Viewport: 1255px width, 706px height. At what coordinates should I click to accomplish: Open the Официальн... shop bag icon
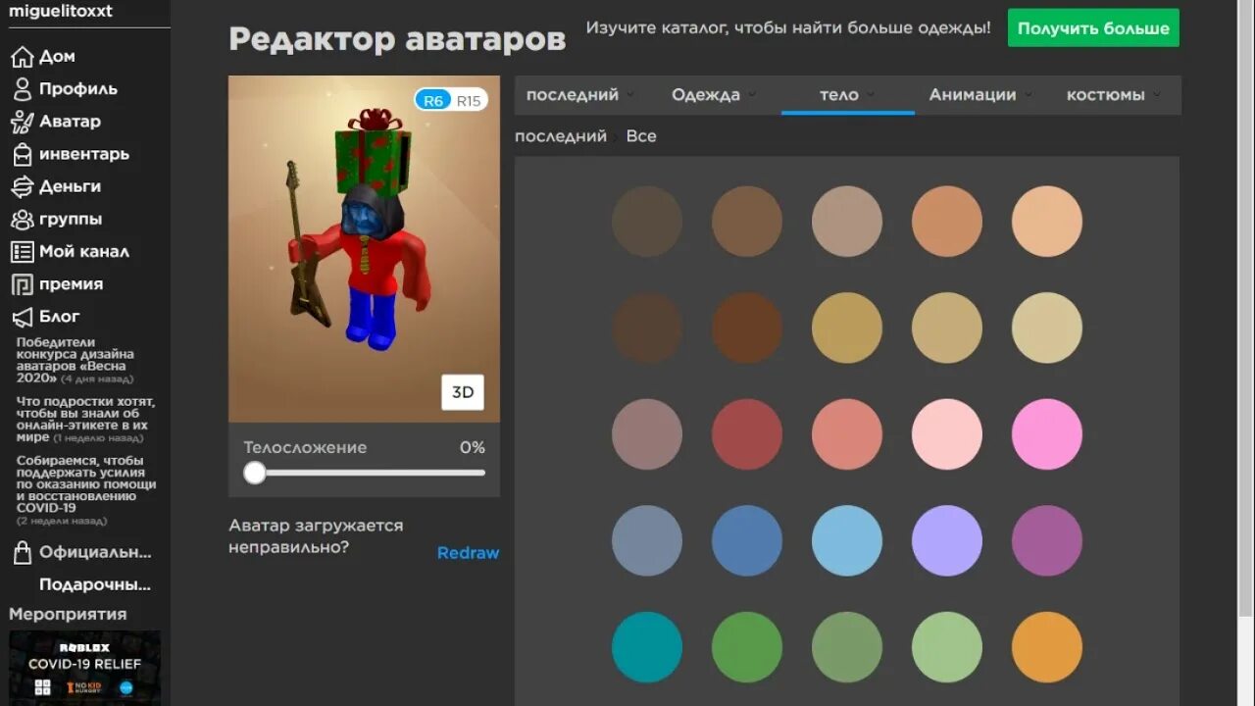pyautogui.click(x=22, y=553)
